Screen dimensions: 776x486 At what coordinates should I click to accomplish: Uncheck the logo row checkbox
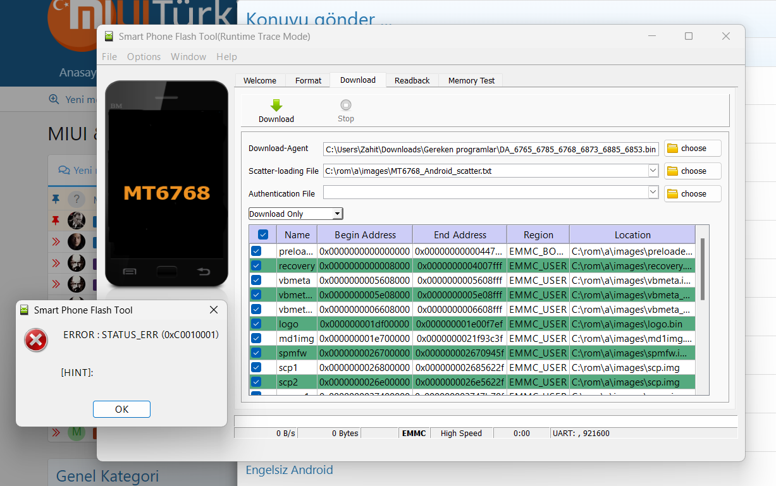click(256, 324)
